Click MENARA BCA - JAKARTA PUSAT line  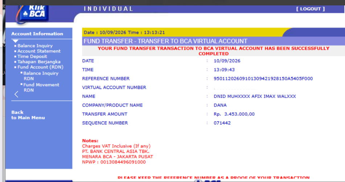click(118, 157)
